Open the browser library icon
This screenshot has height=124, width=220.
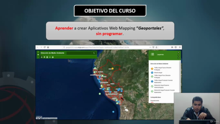click(x=172, y=48)
